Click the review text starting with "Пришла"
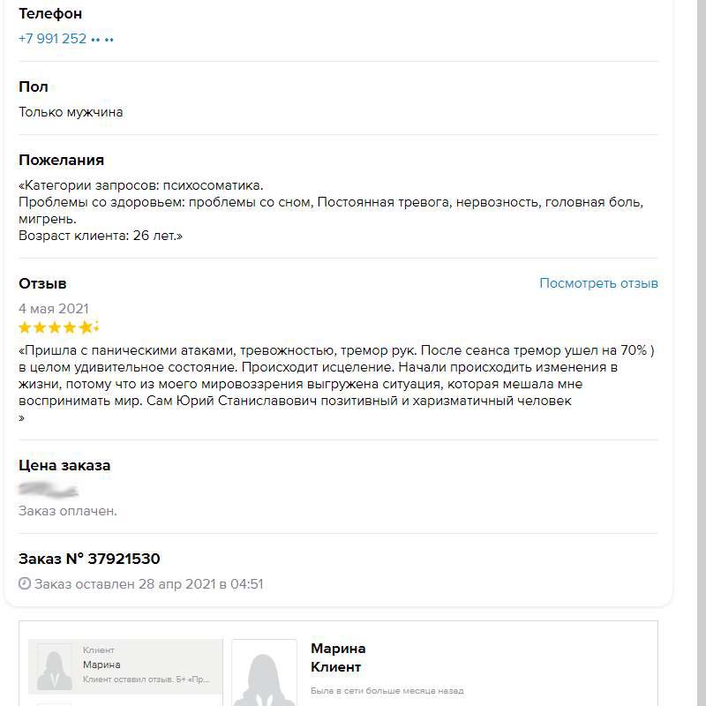Viewport: 706px width, 706px height. pyautogui.click(x=335, y=376)
